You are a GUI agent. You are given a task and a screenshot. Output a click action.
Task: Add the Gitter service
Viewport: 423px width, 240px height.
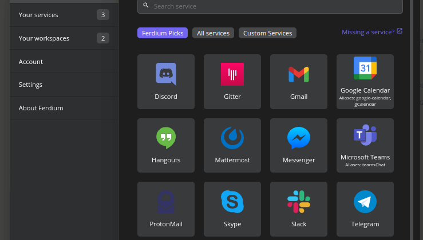[x=232, y=82]
